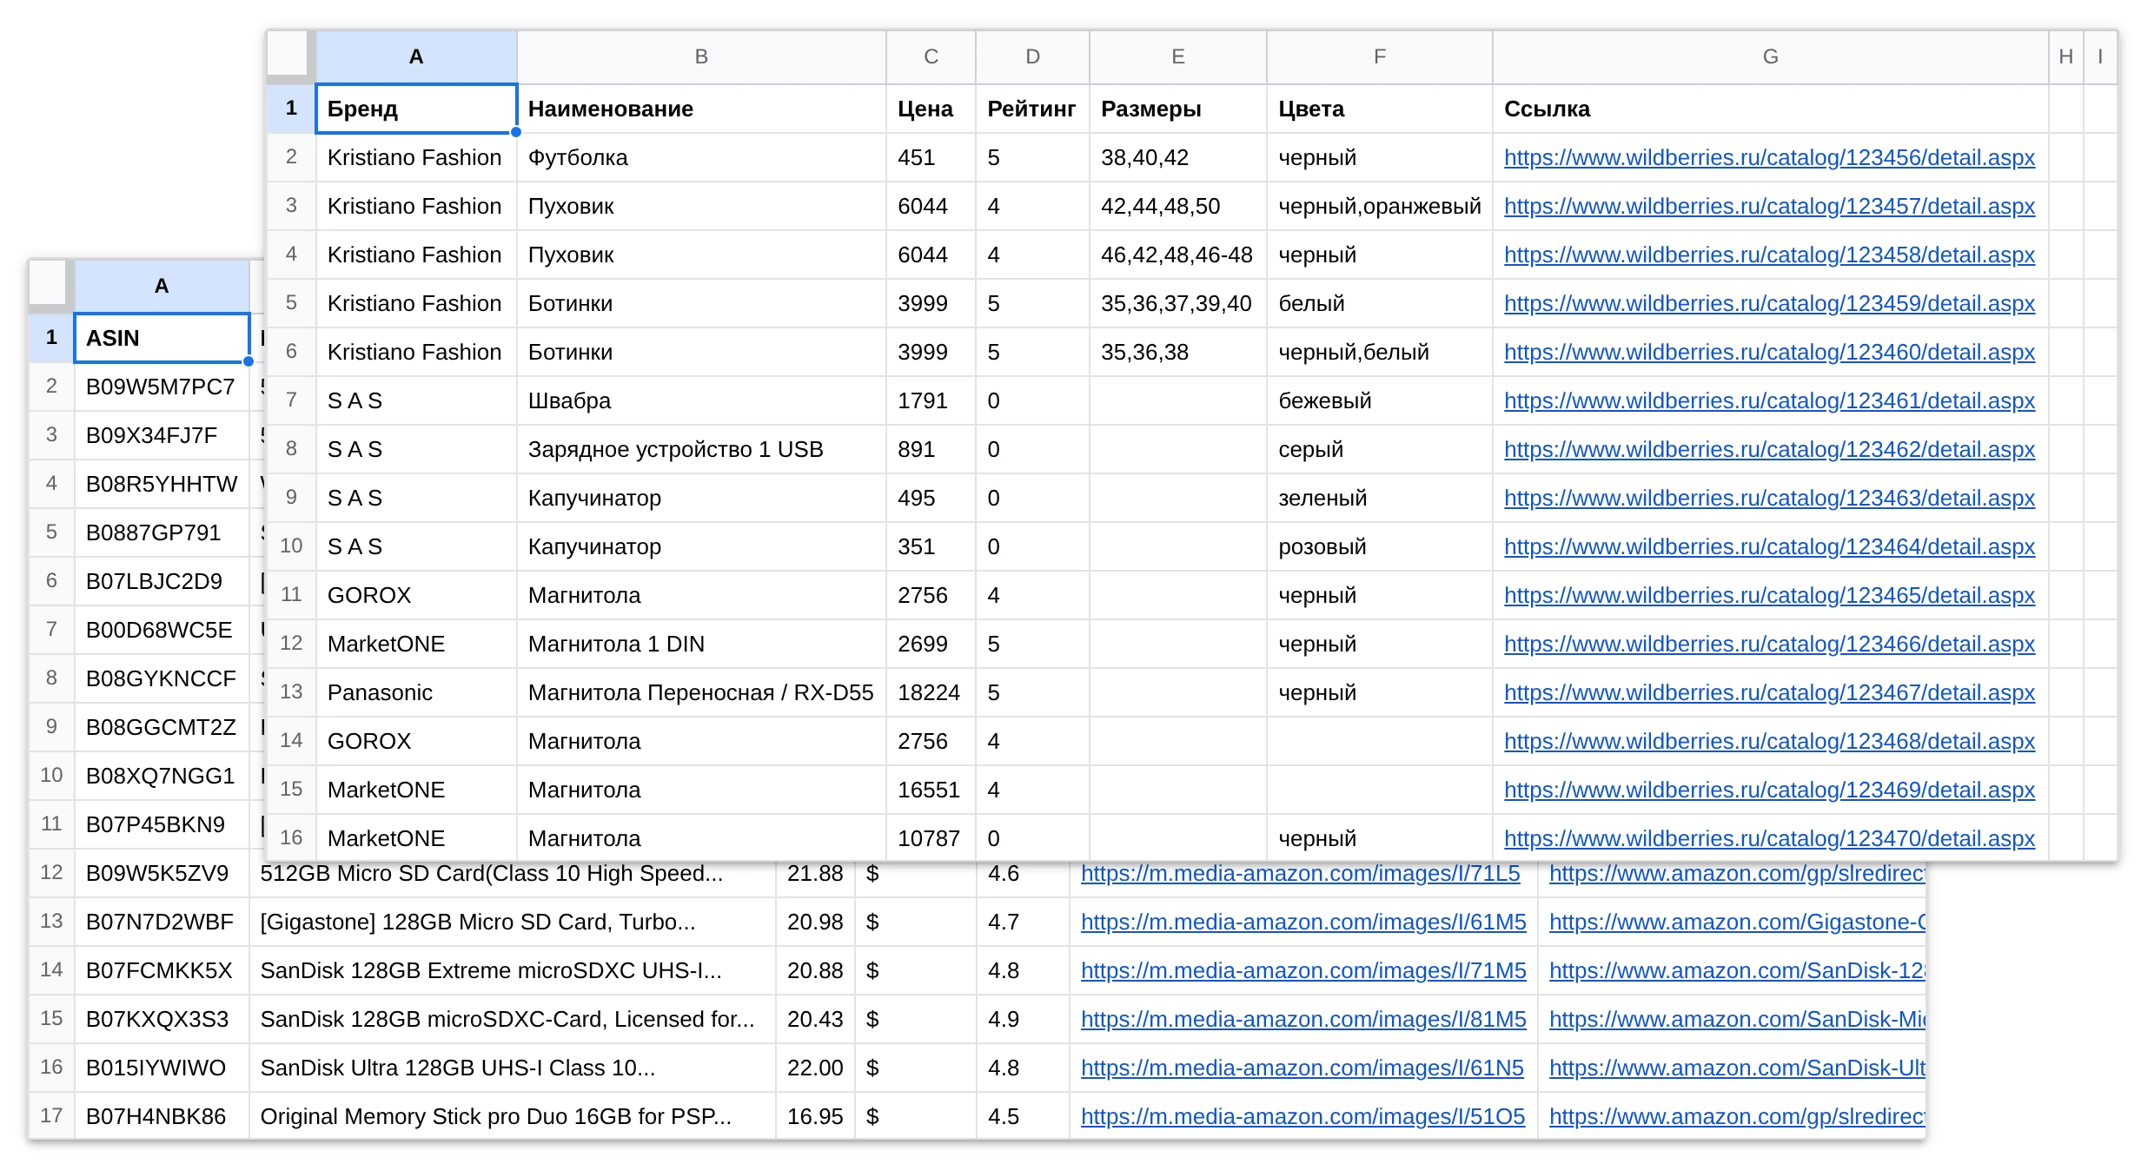Select the Panasonic brand cell
2141x1164 pixels.
(416, 692)
